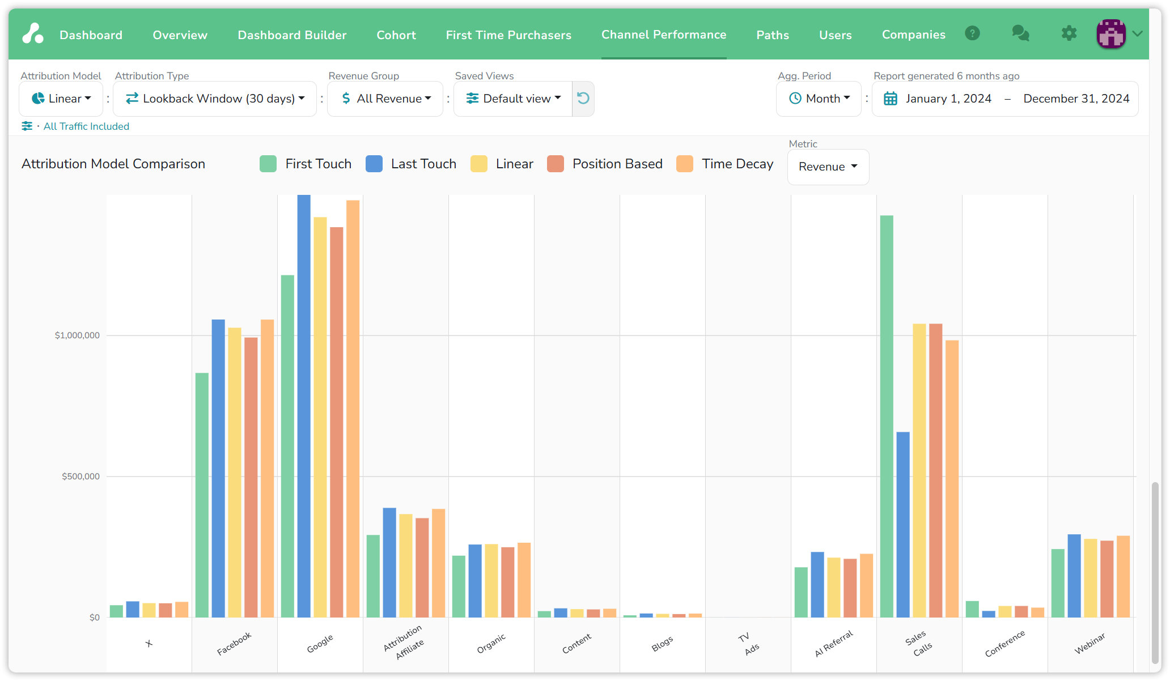
Task: Click the calendar icon in the date range
Action: [x=891, y=99]
